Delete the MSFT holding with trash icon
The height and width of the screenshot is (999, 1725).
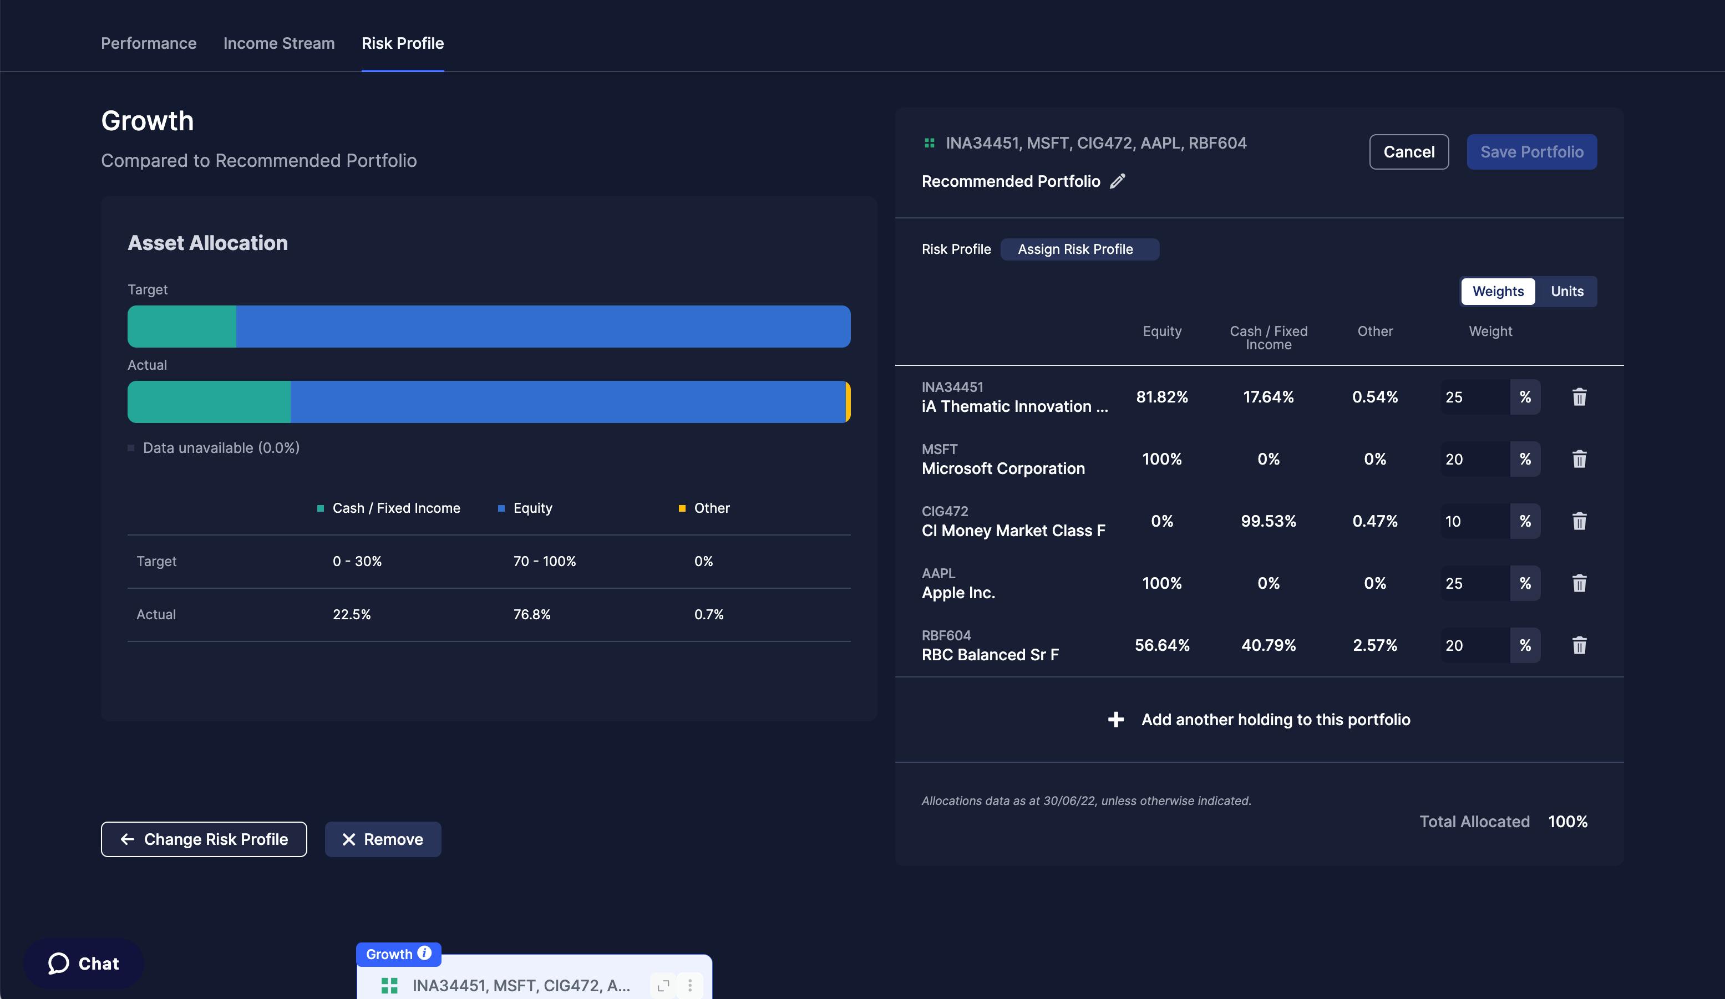click(x=1579, y=459)
